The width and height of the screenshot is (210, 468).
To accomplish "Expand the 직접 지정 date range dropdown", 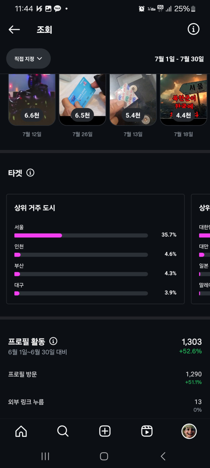I will coord(28,59).
